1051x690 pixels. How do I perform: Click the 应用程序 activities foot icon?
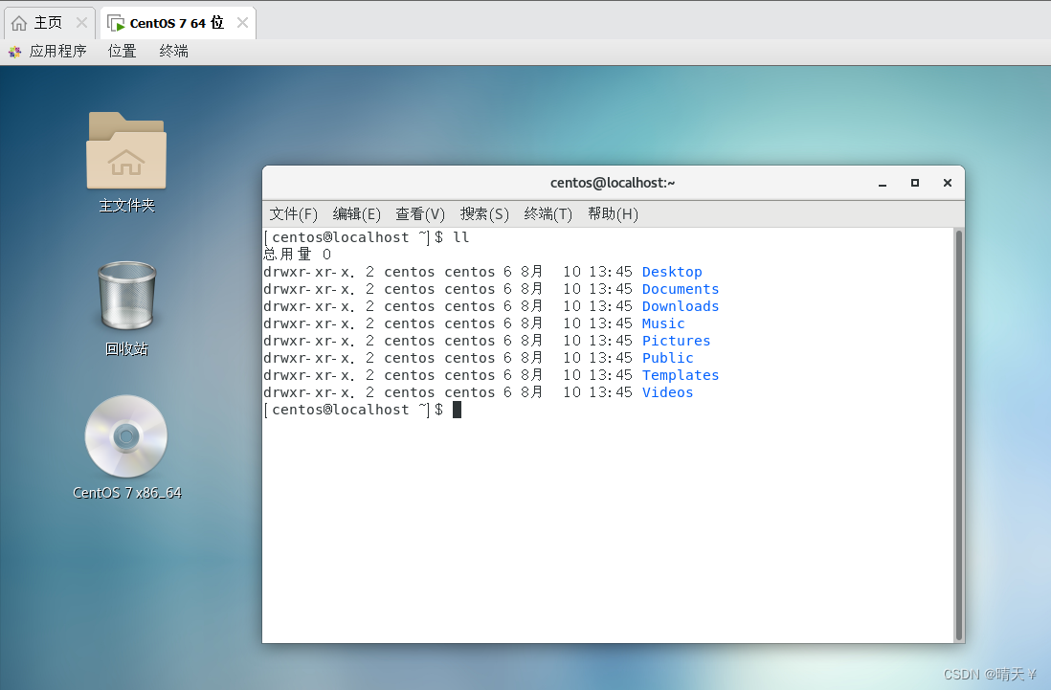[x=14, y=52]
